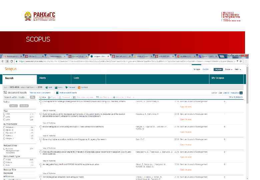Tick the first Author Name filter checkbox

(4, 127)
